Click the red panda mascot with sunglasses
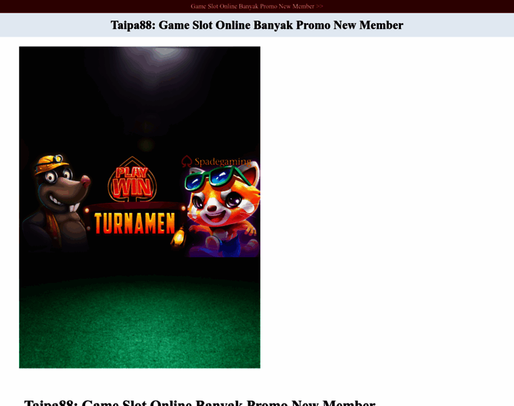This screenshot has height=406, width=514. pyautogui.click(x=223, y=210)
